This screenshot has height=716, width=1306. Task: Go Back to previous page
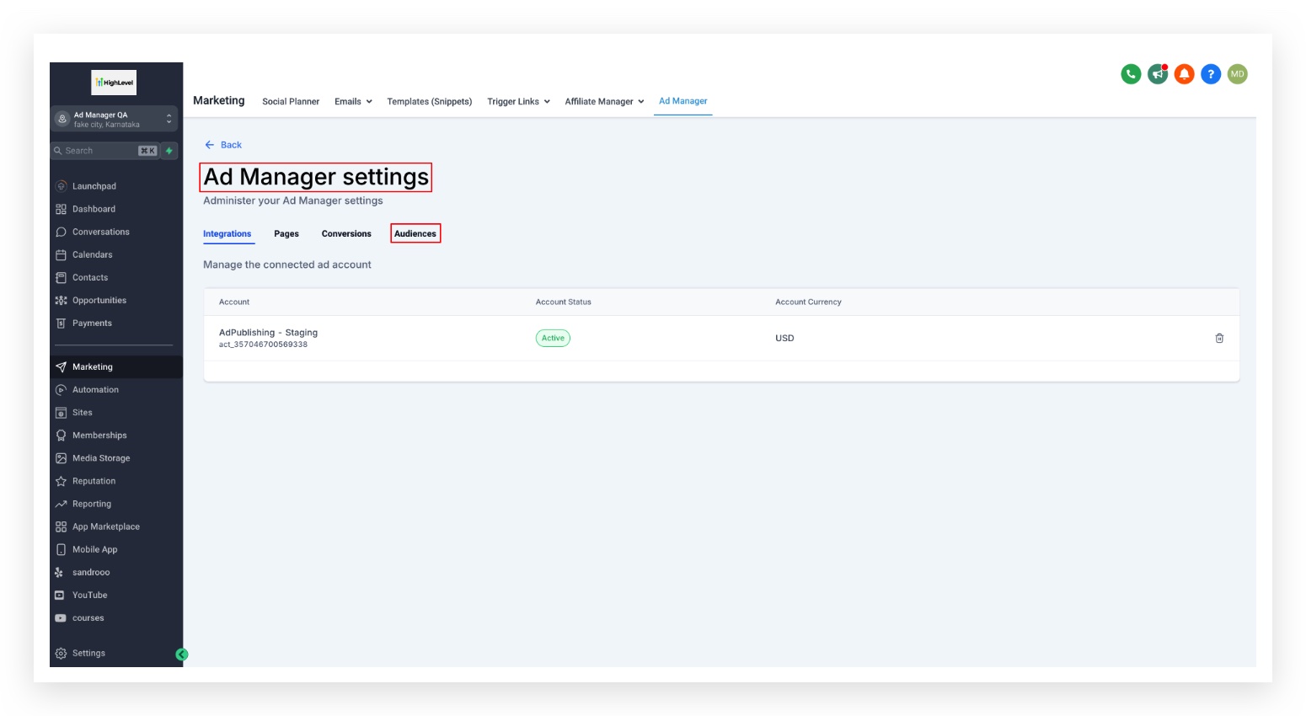(x=223, y=145)
